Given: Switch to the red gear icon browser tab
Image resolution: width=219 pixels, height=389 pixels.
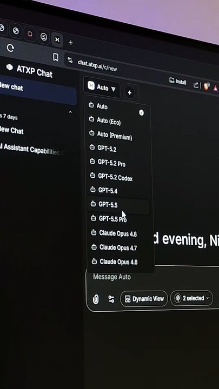Looking at the screenshot, I should click(30, 34).
